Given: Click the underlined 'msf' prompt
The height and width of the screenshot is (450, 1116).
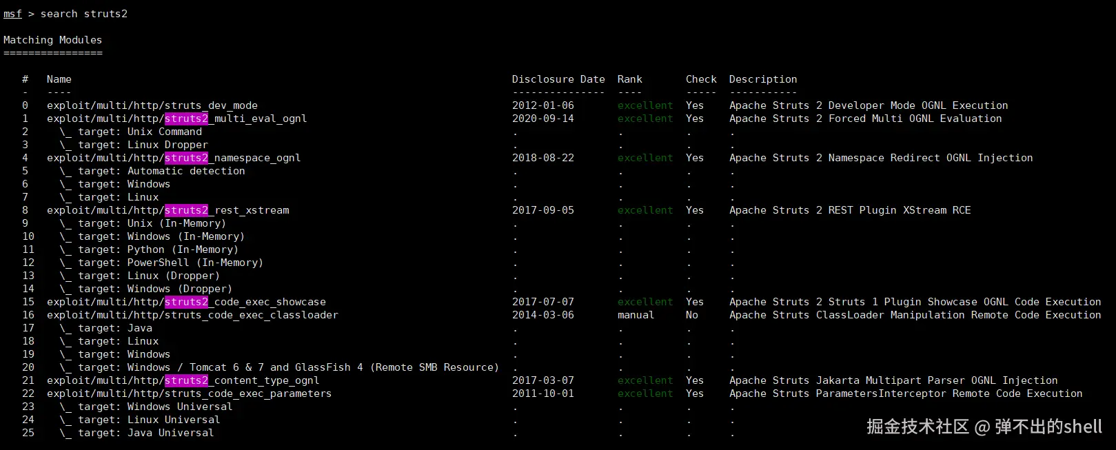Looking at the screenshot, I should (x=12, y=14).
